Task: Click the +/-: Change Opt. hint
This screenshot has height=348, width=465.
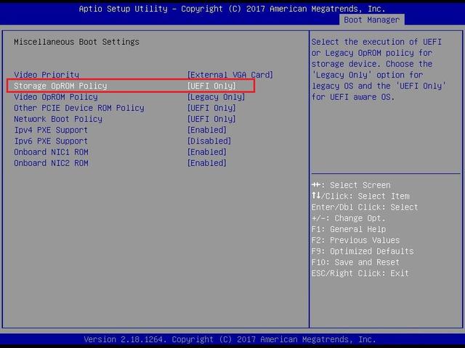Action: coord(349,218)
